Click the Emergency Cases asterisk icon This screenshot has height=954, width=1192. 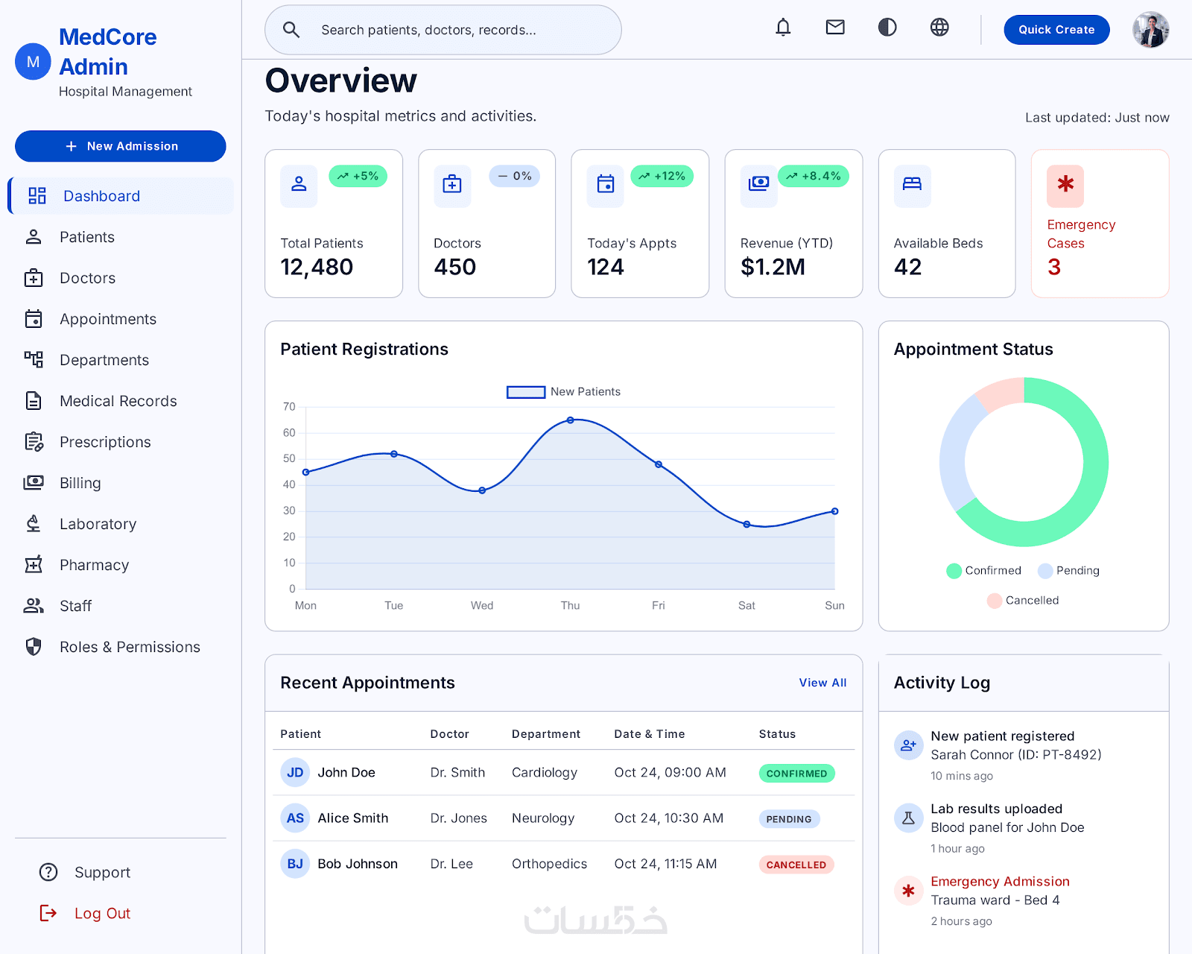pos(1065,186)
